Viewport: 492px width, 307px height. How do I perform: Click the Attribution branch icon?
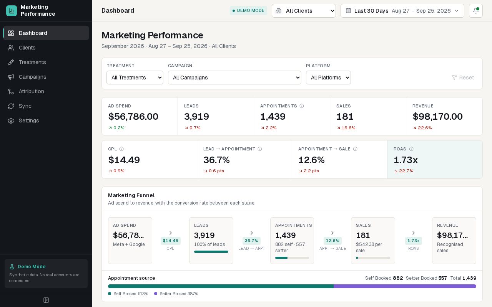pos(11,91)
